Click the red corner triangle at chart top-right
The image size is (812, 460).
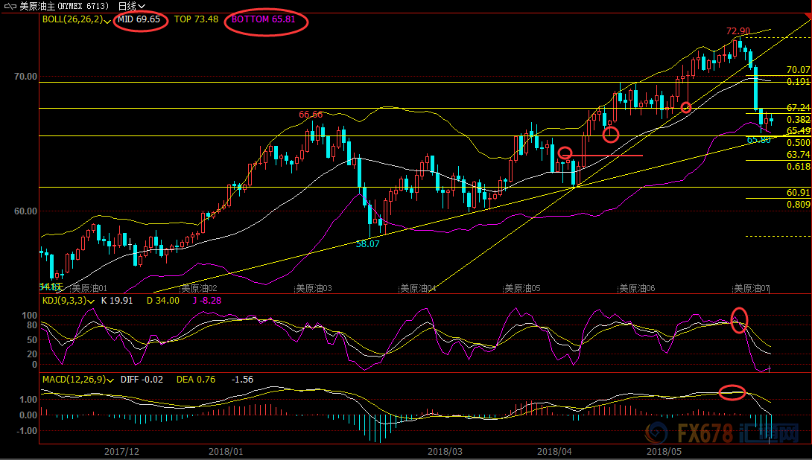[x=808, y=16]
